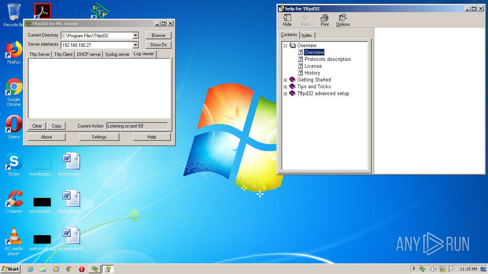Select groupstyle.rtf document icon
Screen dimensions: 488x274
tap(71, 239)
